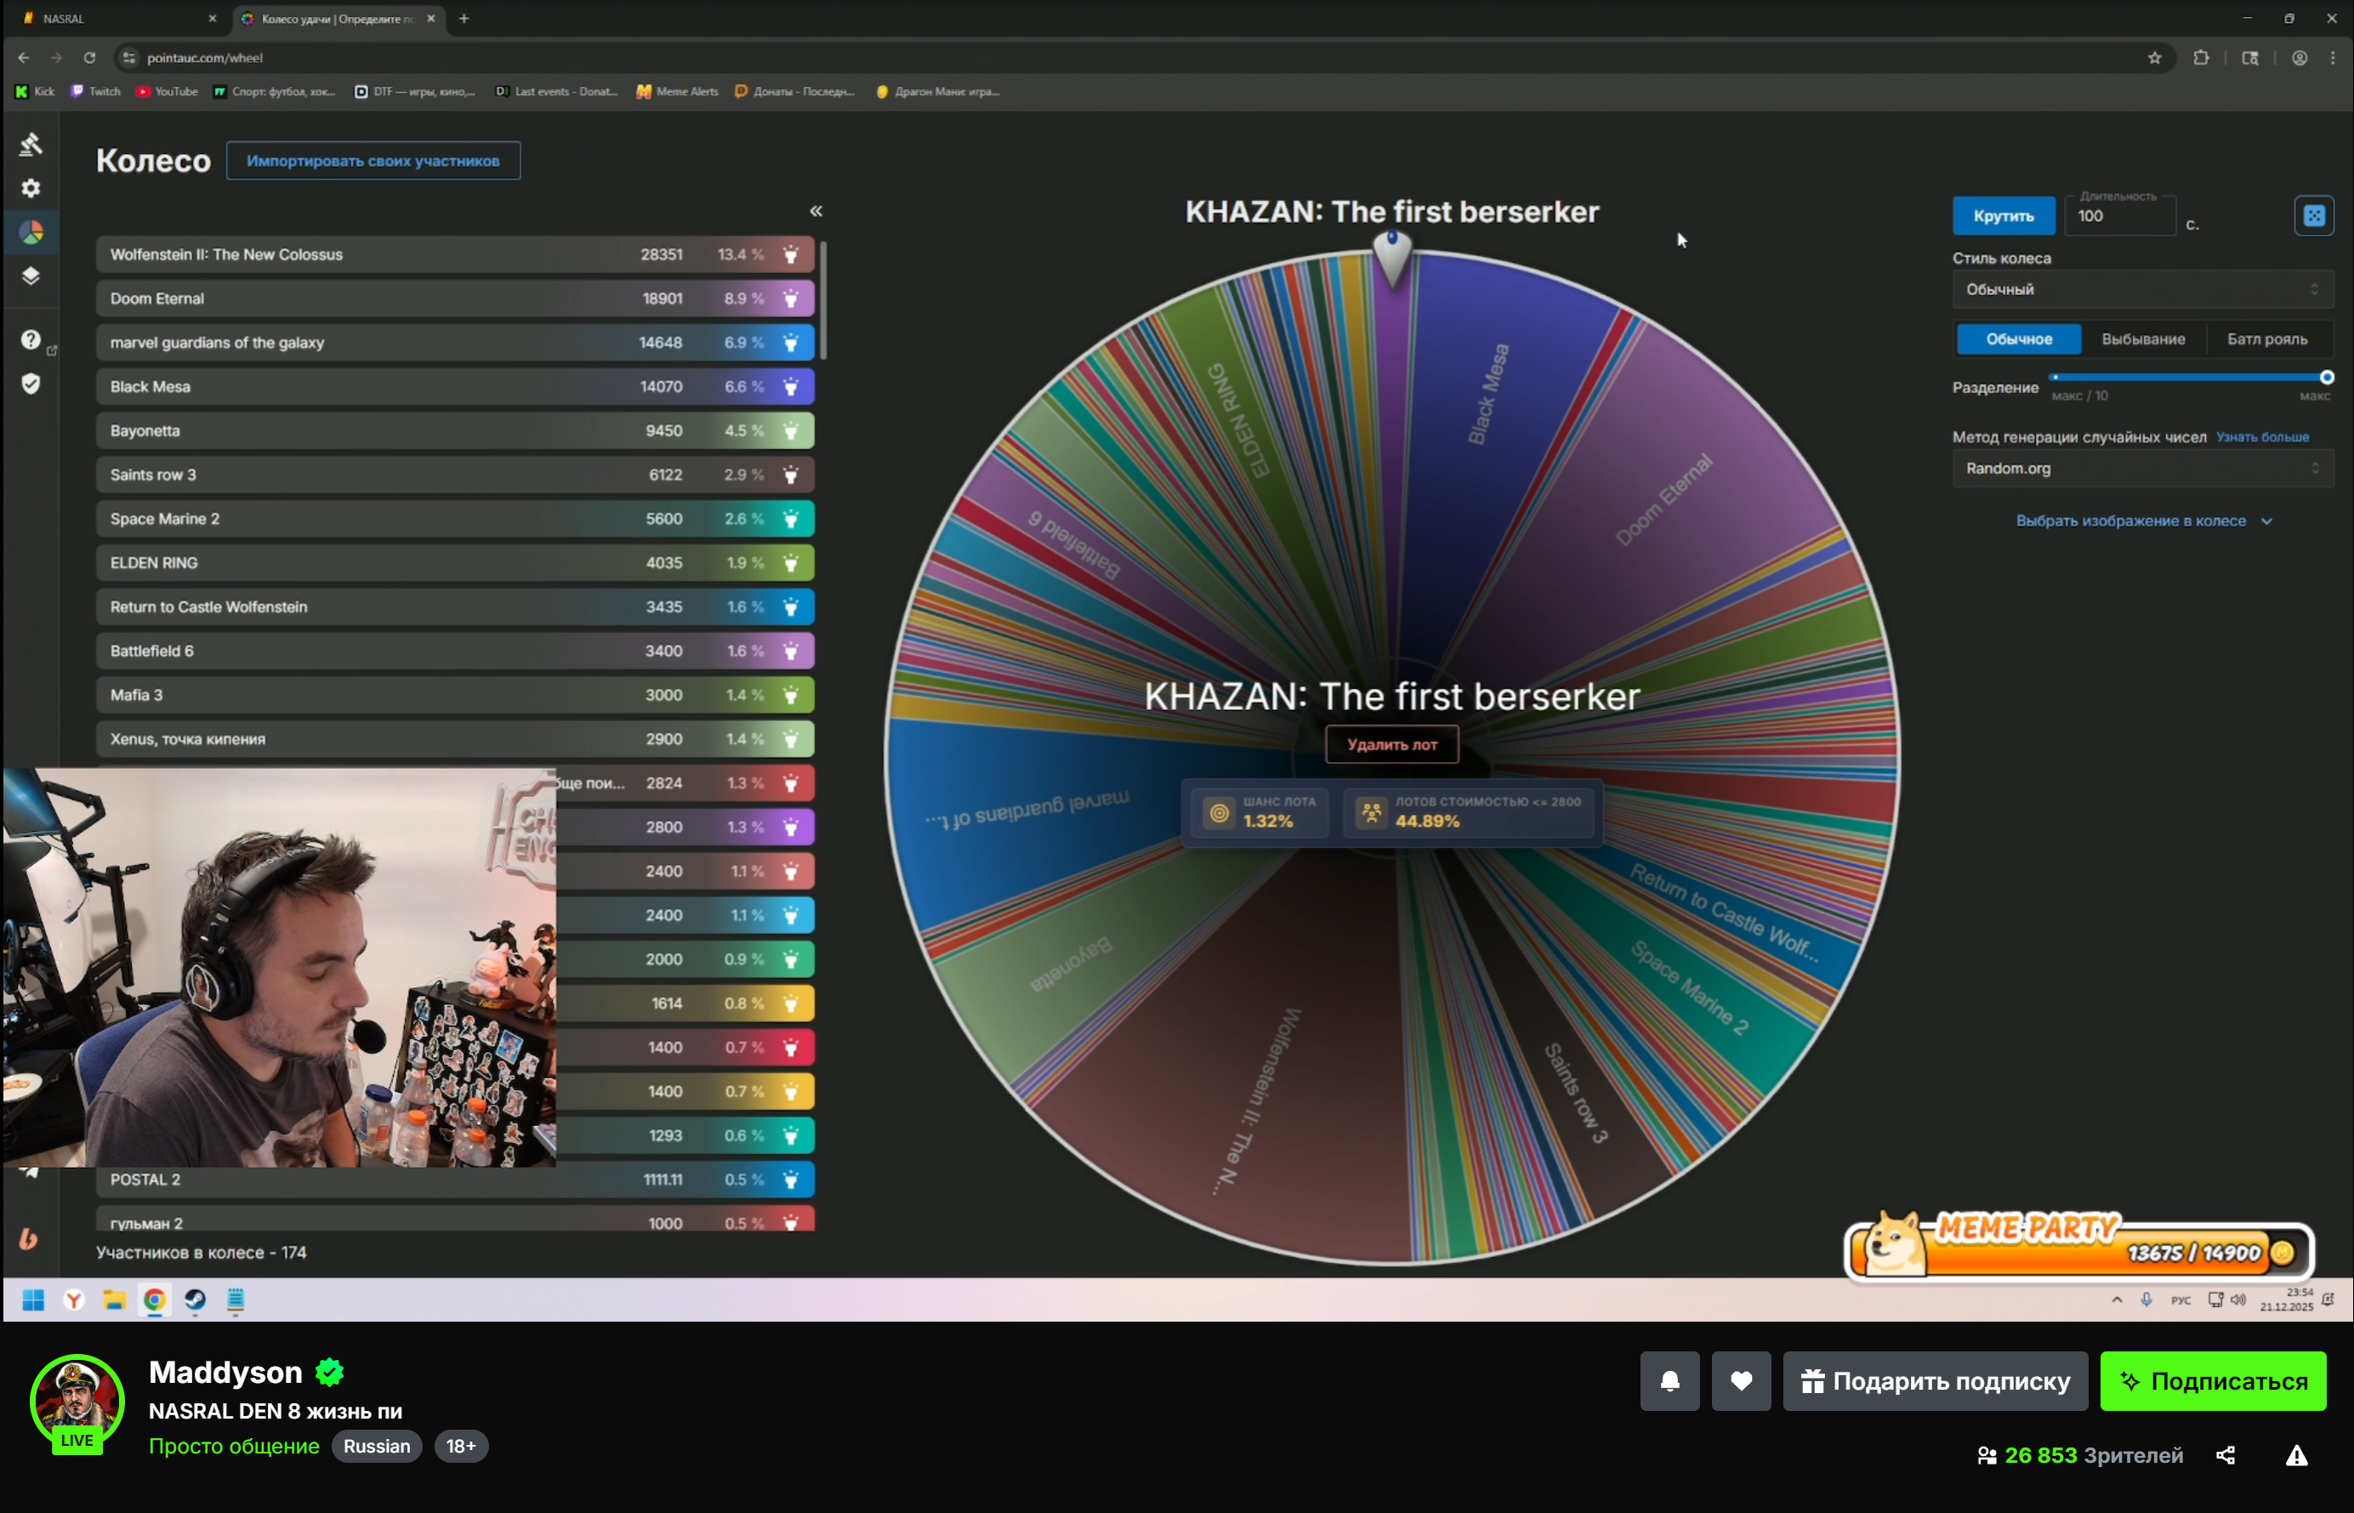The image size is (2354, 1513).
Task: Collapse the participants list with double chevron
Action: click(816, 211)
